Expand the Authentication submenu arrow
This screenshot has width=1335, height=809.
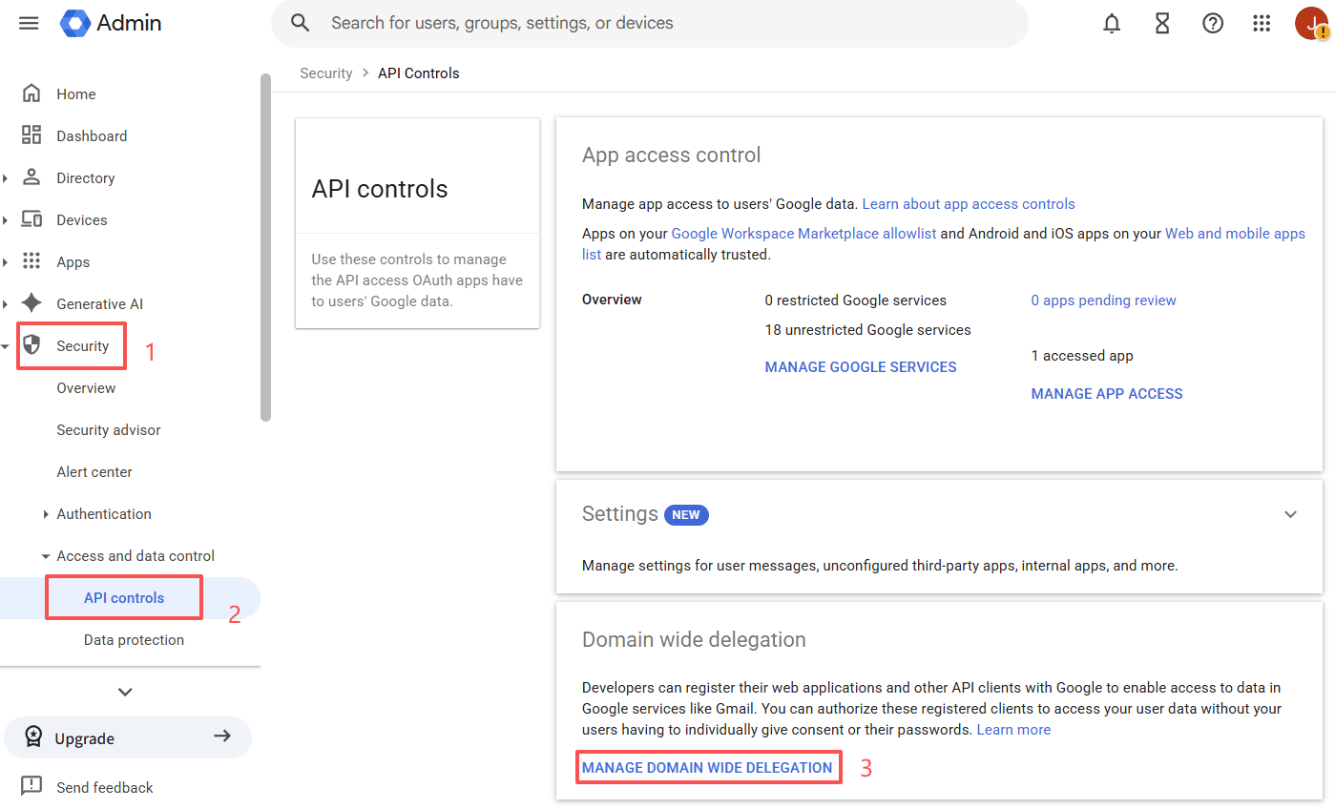click(x=46, y=514)
